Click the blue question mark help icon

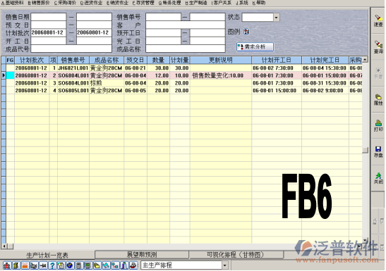tap(52, 265)
